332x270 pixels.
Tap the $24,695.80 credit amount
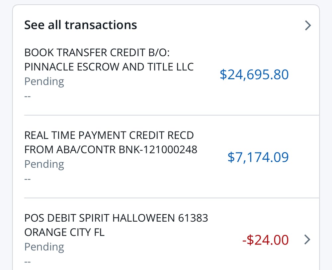254,75
